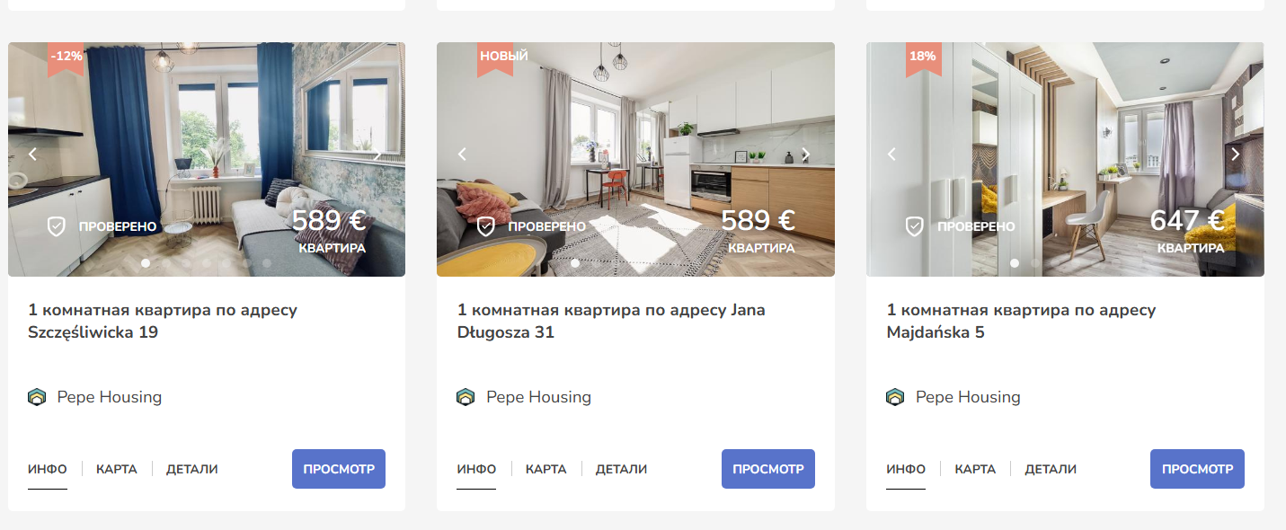Switch to КАРТА tab for Majdańska 5
1286x530 pixels.
point(975,469)
